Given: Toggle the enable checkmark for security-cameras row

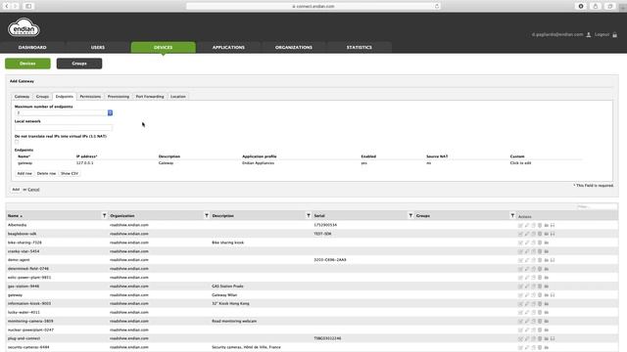Looking at the screenshot, I should pyautogui.click(x=520, y=347).
